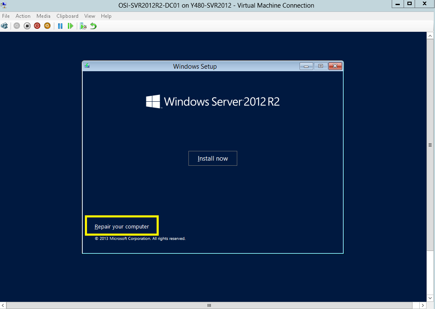This screenshot has height=309, width=435.
Task: Click the Windows Server 2012 R2 logo text
Action: point(222,102)
